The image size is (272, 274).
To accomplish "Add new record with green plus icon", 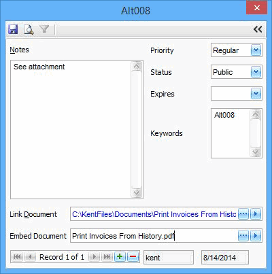I will [120, 257].
